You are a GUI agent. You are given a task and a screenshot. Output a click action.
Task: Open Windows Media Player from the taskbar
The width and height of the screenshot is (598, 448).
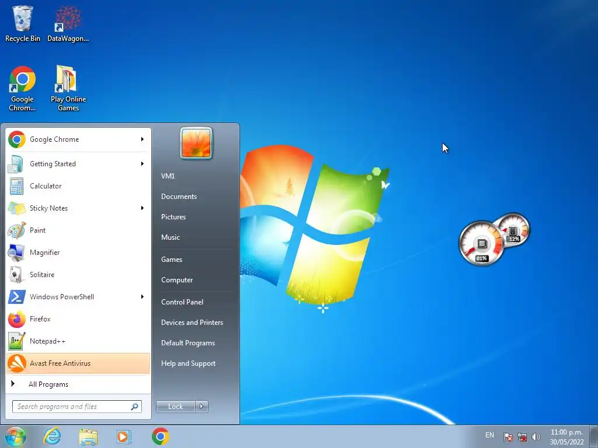pyautogui.click(x=123, y=436)
